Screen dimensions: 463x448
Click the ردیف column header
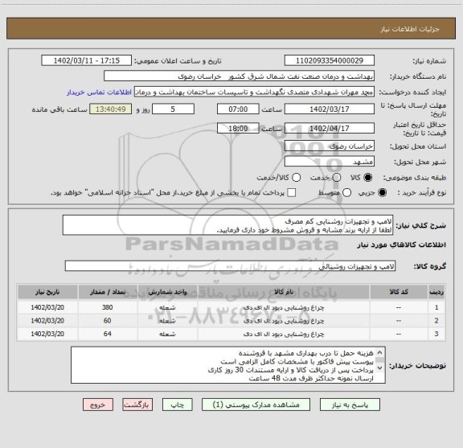pos(436,292)
